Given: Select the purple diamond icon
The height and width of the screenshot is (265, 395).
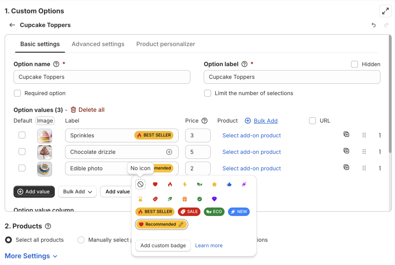Looking at the screenshot, I should [214, 199].
